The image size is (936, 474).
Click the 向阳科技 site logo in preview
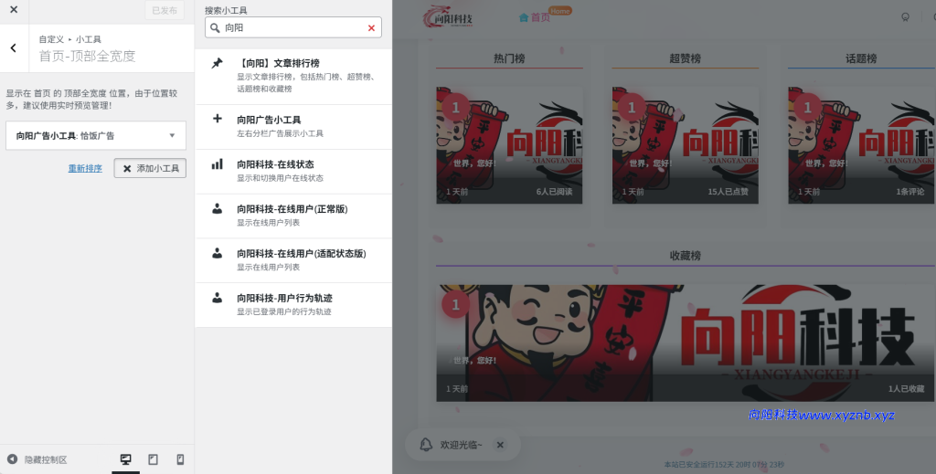point(448,17)
